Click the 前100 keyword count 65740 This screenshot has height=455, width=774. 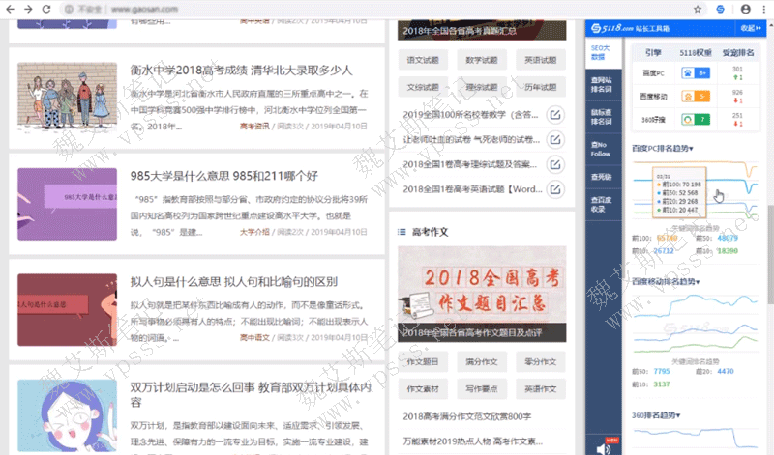pos(667,238)
